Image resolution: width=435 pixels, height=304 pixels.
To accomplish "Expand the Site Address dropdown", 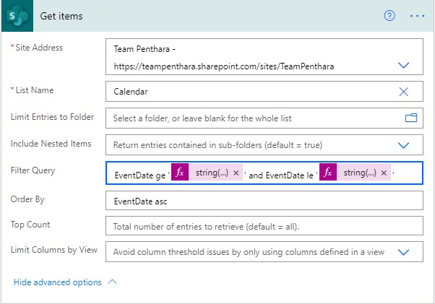I will [x=404, y=65].
